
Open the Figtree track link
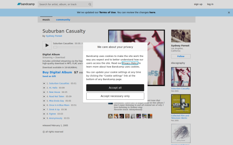tap(52, 114)
